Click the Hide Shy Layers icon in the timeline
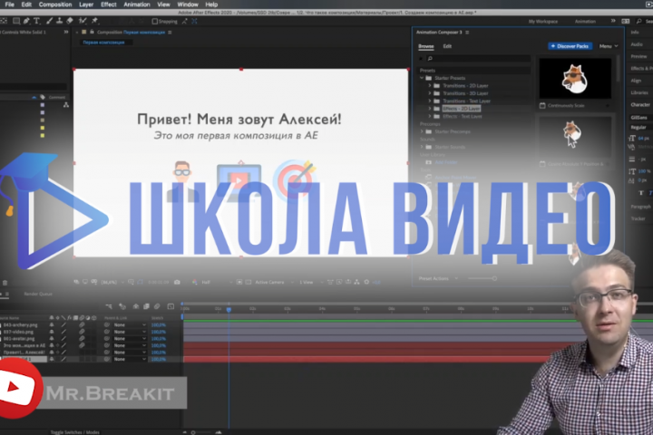This screenshot has width=653, height=435. (136, 306)
